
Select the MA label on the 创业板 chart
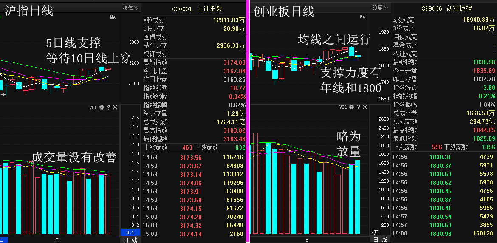(363, 17)
